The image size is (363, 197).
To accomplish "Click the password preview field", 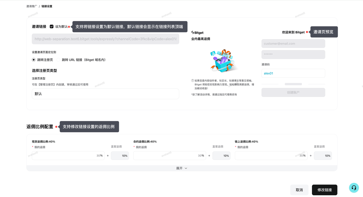I will pyautogui.click(x=293, y=55).
